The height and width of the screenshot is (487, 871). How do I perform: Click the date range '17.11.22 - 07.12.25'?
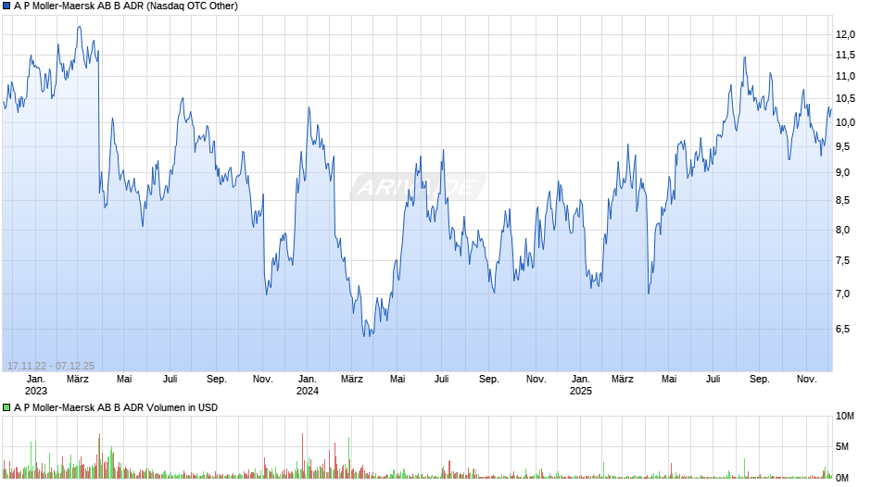coord(51,366)
